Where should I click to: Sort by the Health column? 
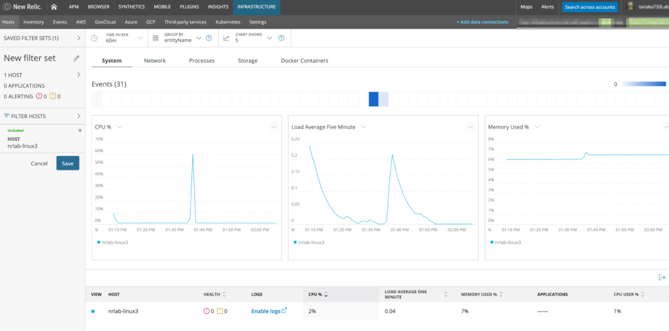214,294
